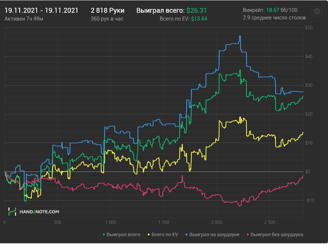Click the '2 500' x-axis tick label
The image size is (328, 244).
269,222
